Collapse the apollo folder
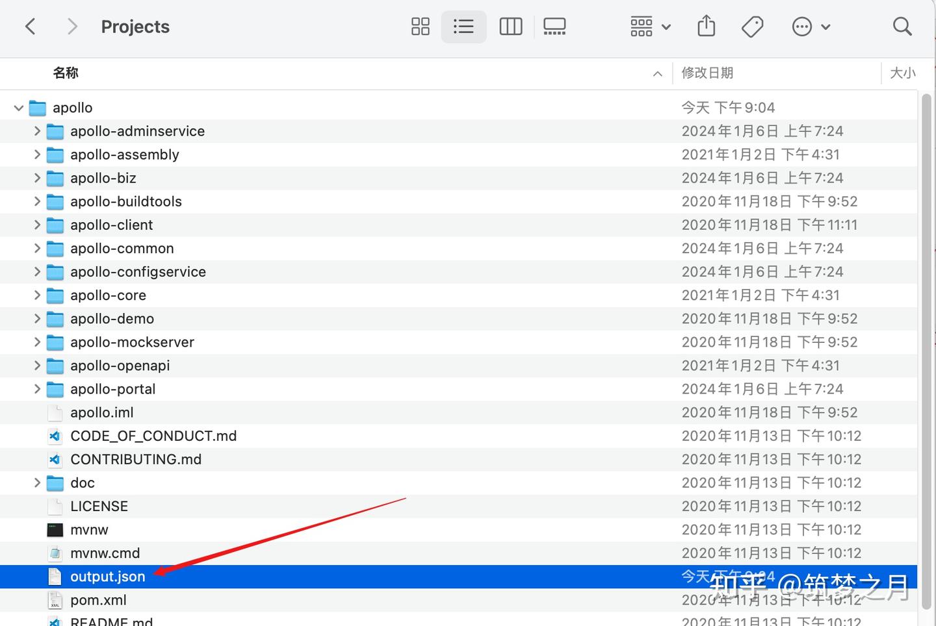The height and width of the screenshot is (626, 936). [x=18, y=107]
